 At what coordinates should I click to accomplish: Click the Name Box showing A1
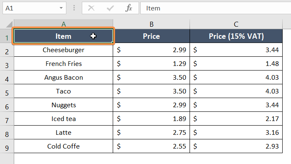[34, 8]
